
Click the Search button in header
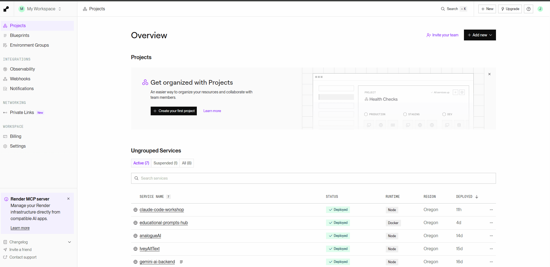coord(454,9)
